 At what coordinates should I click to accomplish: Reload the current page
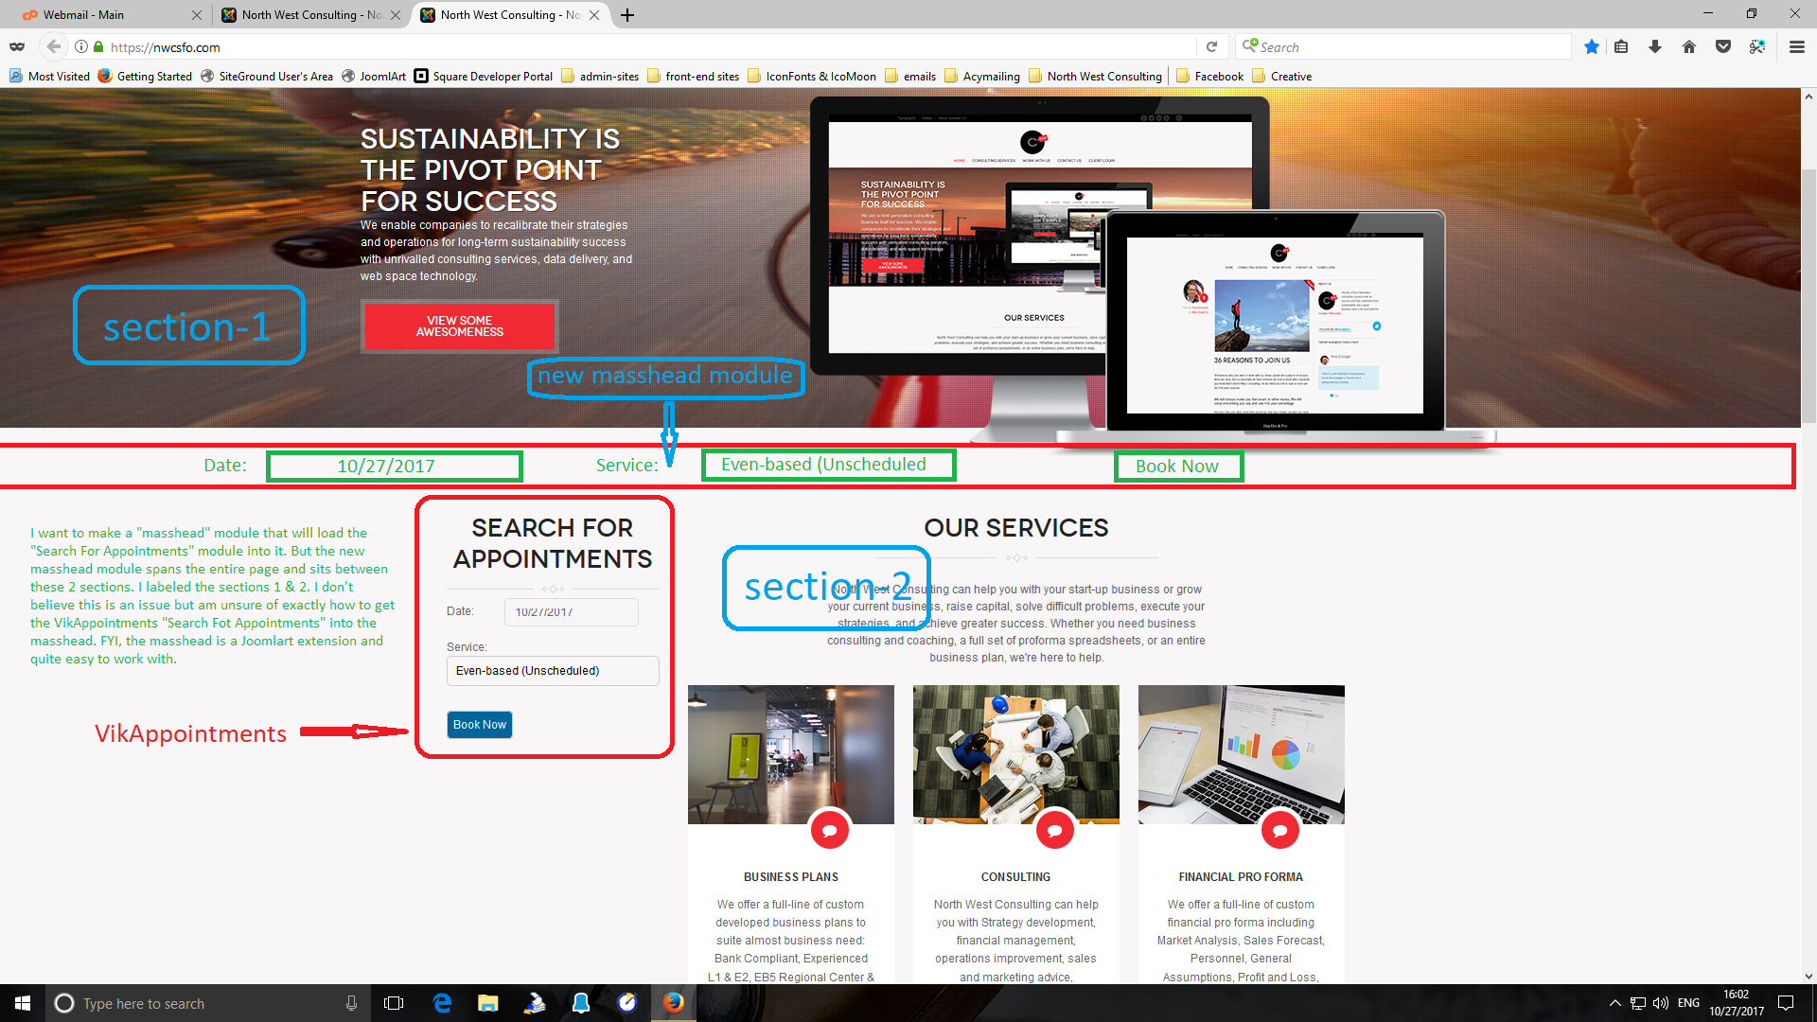coord(1212,46)
